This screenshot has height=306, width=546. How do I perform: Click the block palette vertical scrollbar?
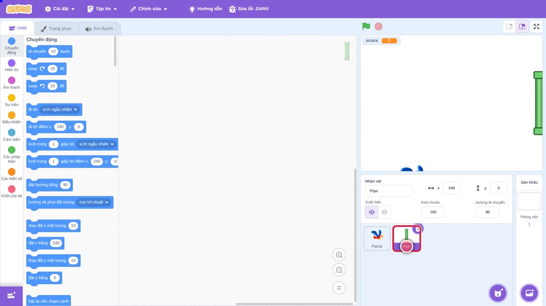tap(115, 51)
